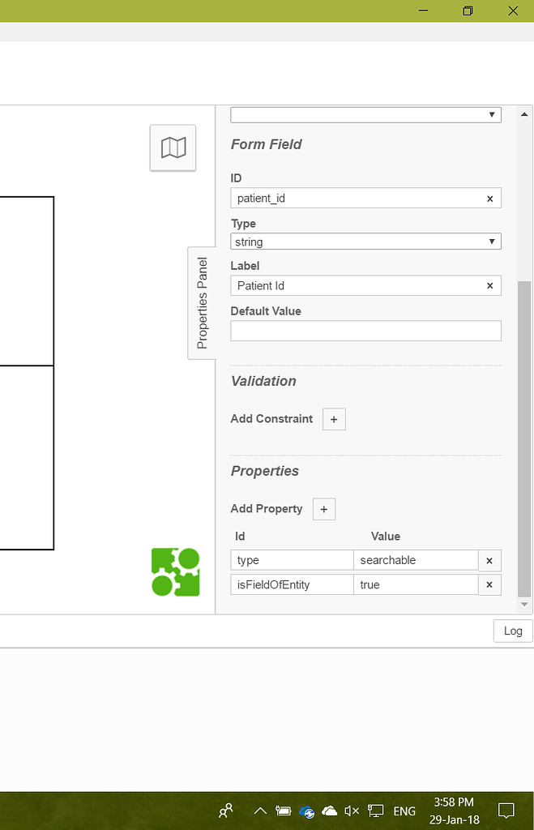Click the green bpmn.io logo

(175, 571)
